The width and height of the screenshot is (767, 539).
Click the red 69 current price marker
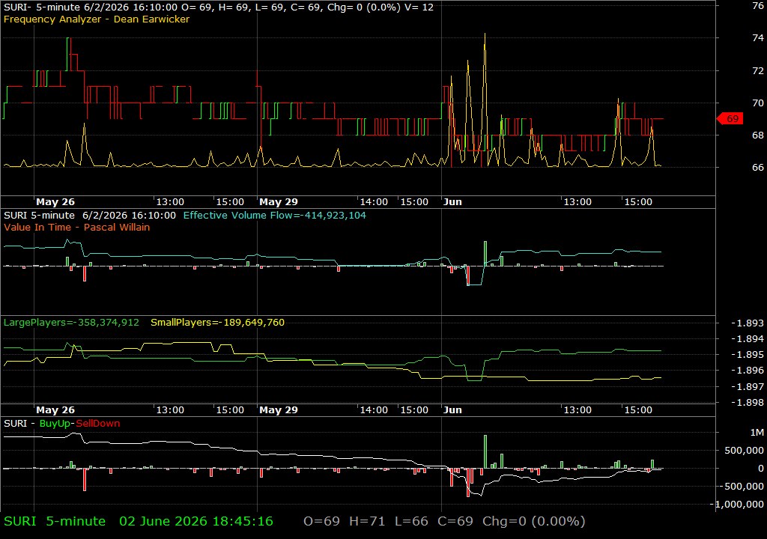[730, 119]
